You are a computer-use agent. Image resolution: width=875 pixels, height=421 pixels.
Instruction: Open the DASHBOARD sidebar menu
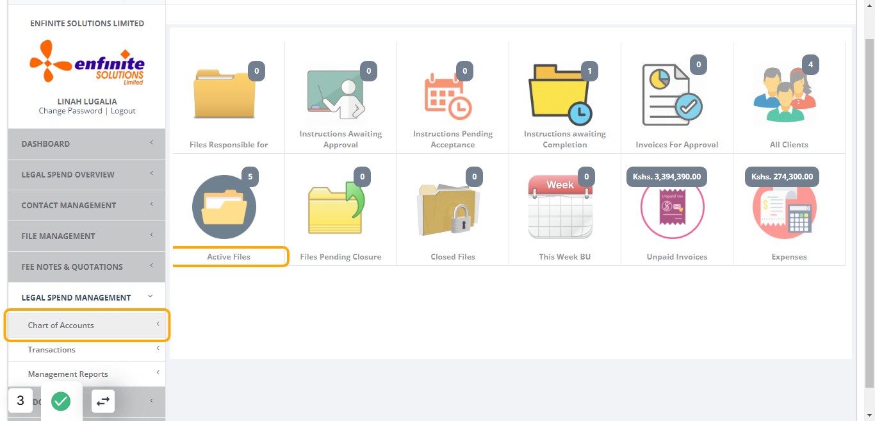86,144
